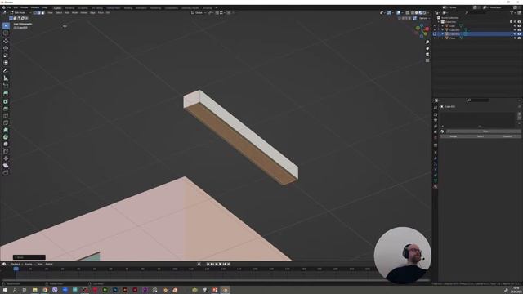523x294 pixels.
Task: Switch to the UV Editing workspace tab
Action: [97, 7]
